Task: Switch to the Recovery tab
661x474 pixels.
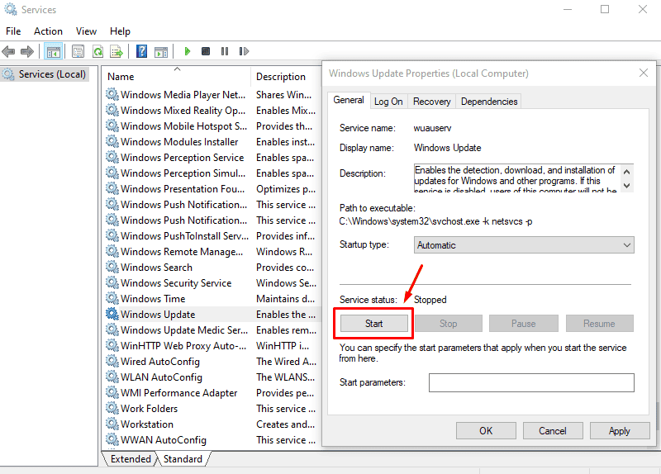Action: tap(431, 102)
